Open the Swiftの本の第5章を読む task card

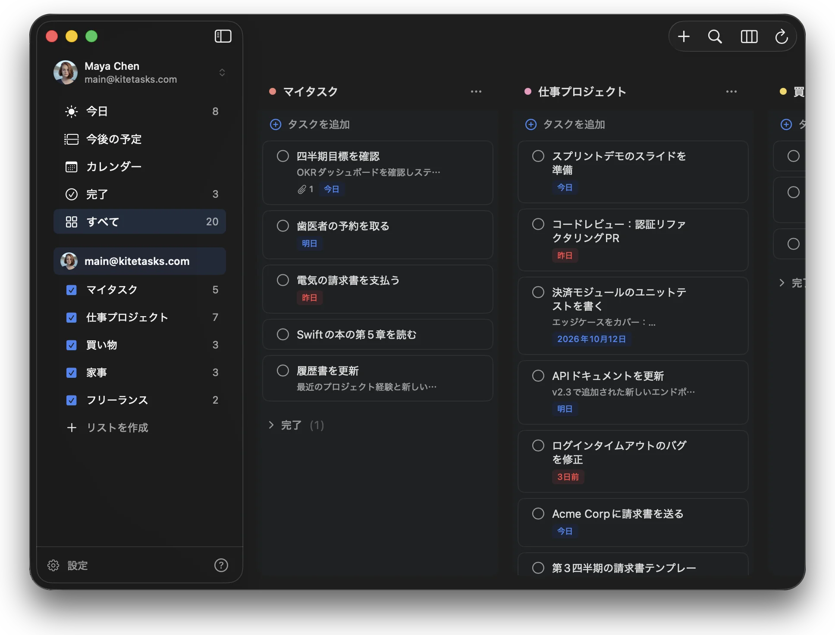378,334
